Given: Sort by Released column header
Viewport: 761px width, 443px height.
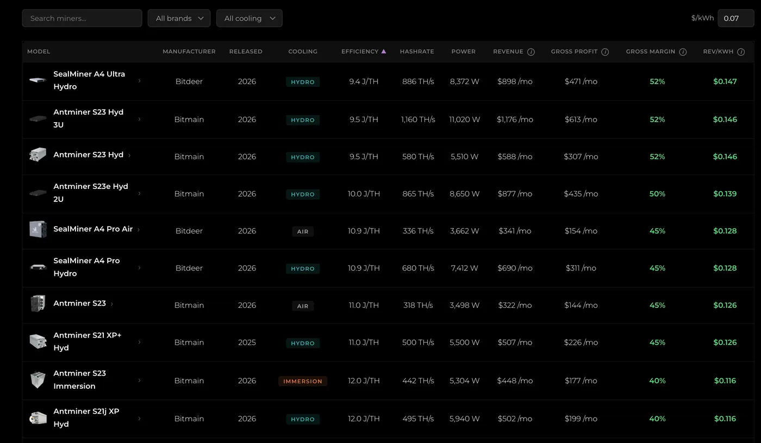Looking at the screenshot, I should (246, 52).
